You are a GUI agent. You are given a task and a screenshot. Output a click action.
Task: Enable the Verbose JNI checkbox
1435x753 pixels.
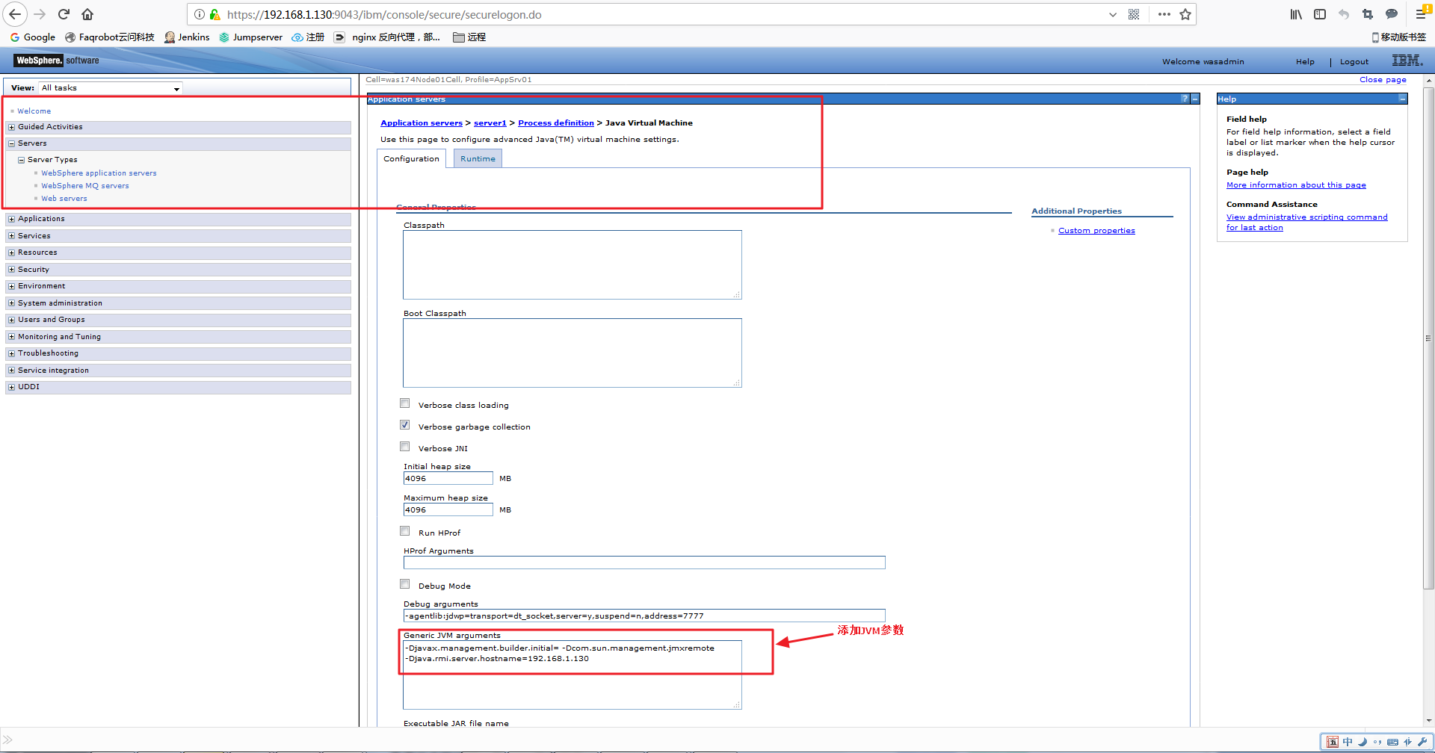pos(404,447)
